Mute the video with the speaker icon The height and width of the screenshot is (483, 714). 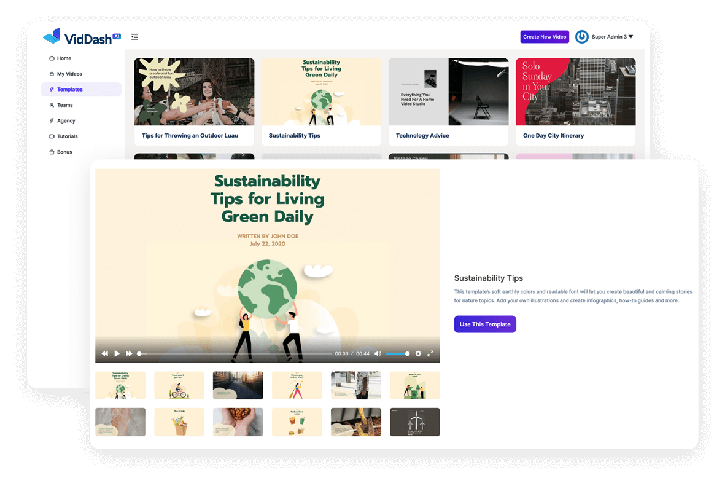378,353
